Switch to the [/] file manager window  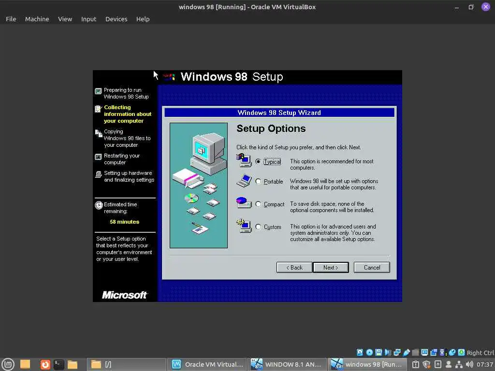click(x=126, y=364)
